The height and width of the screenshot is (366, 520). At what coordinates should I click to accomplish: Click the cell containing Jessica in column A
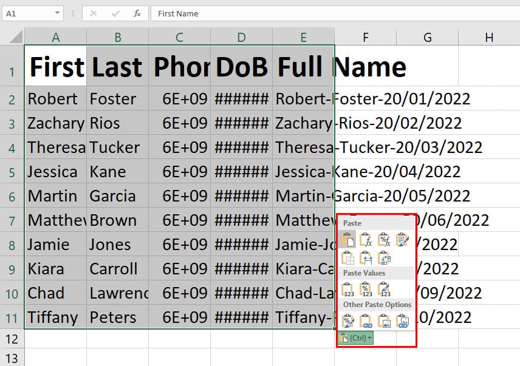coord(55,171)
